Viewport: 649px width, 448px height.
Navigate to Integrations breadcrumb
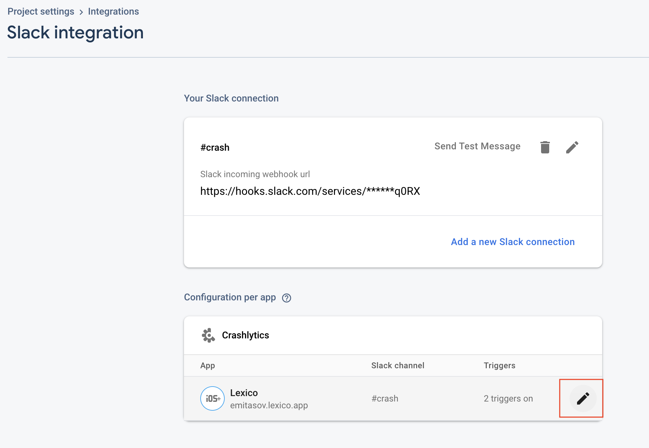[113, 12]
